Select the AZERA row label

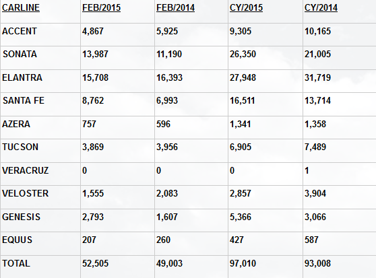16,124
